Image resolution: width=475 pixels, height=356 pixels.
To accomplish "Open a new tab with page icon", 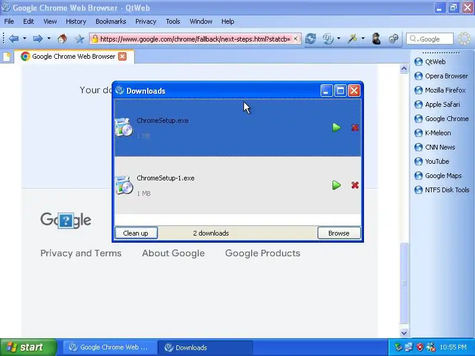I will 7,56.
